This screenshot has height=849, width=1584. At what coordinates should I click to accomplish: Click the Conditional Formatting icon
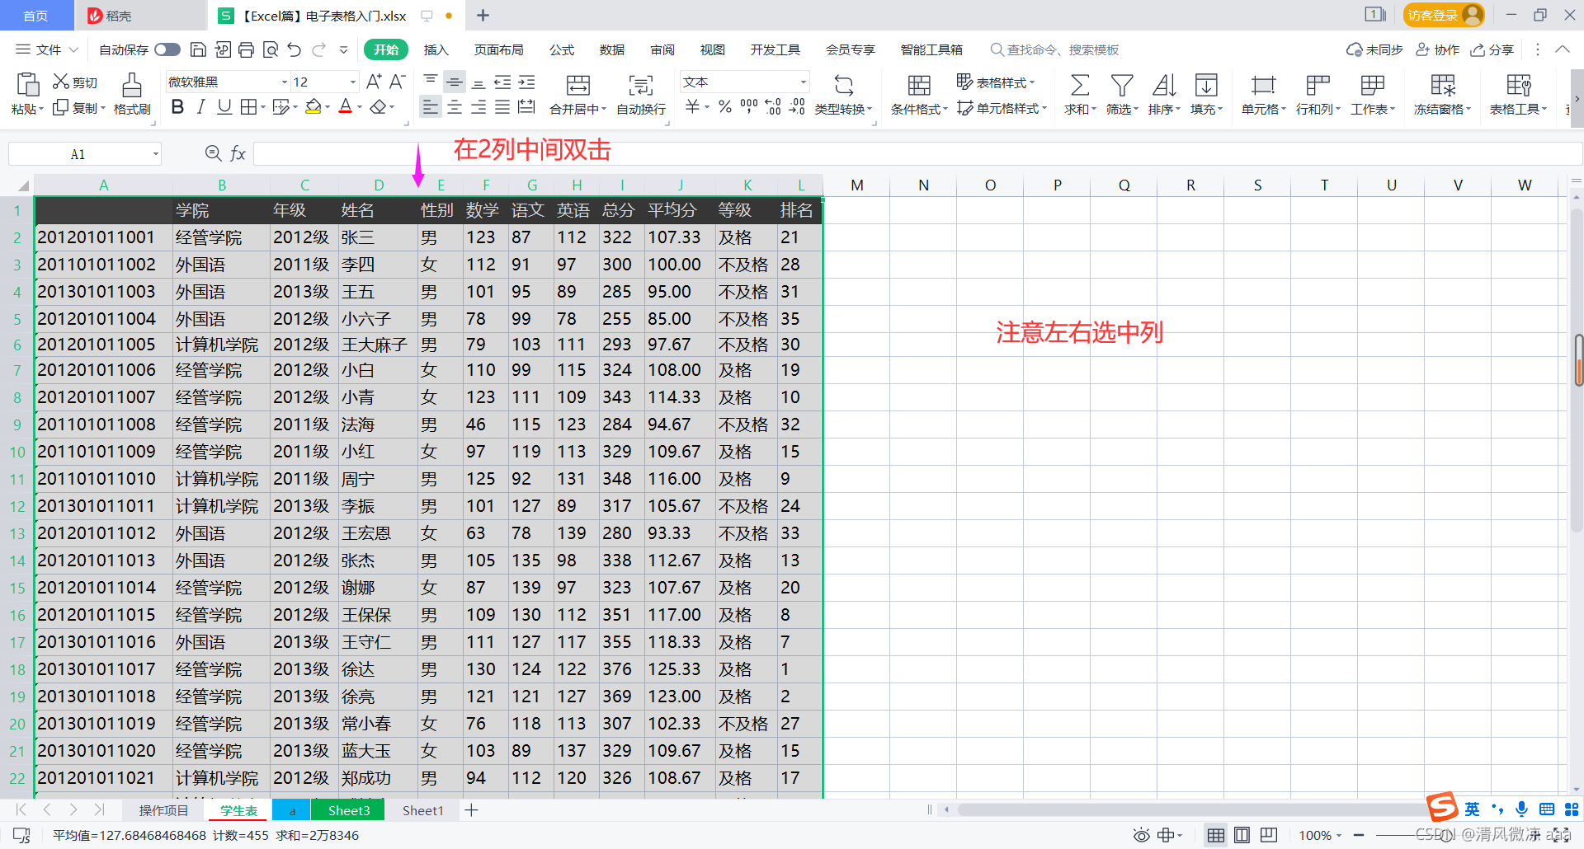919,85
